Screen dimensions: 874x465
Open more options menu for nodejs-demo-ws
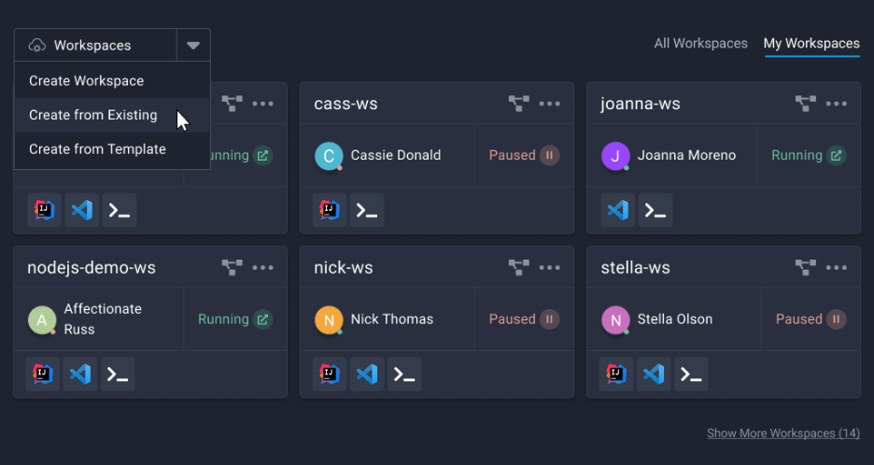click(262, 268)
